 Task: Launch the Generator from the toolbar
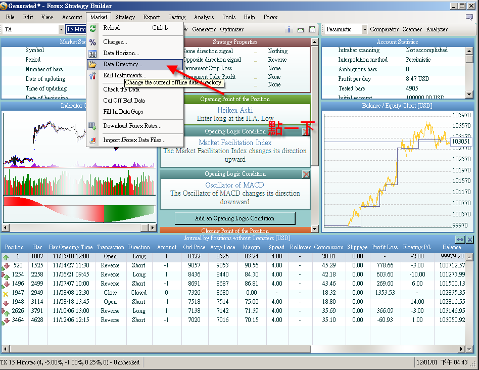[204, 29]
